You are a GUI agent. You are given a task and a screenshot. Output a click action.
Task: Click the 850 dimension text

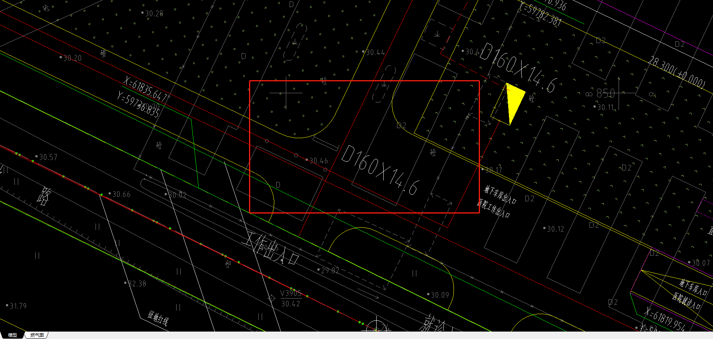(x=606, y=93)
